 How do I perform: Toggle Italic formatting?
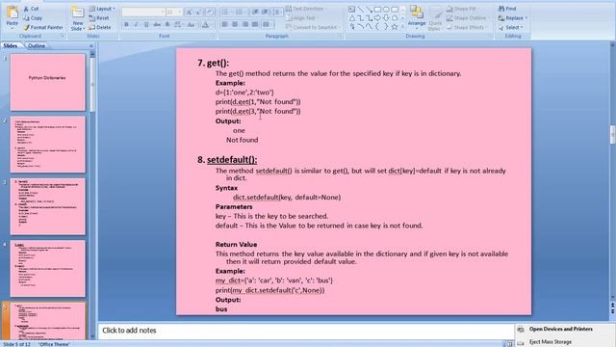pos(137,25)
